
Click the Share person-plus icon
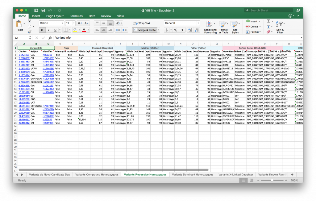coord(298,10)
